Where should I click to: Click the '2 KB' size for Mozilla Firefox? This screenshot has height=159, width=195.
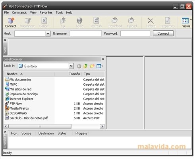point(77,108)
